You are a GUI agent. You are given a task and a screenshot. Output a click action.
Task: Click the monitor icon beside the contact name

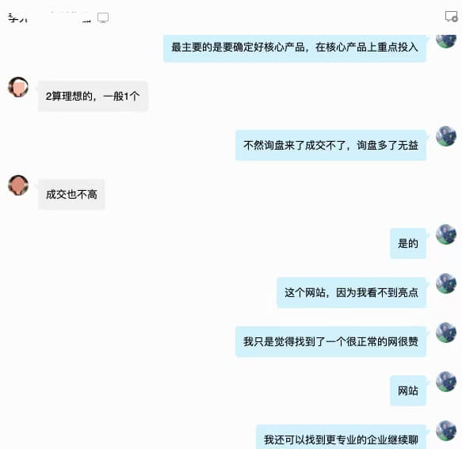(103, 17)
